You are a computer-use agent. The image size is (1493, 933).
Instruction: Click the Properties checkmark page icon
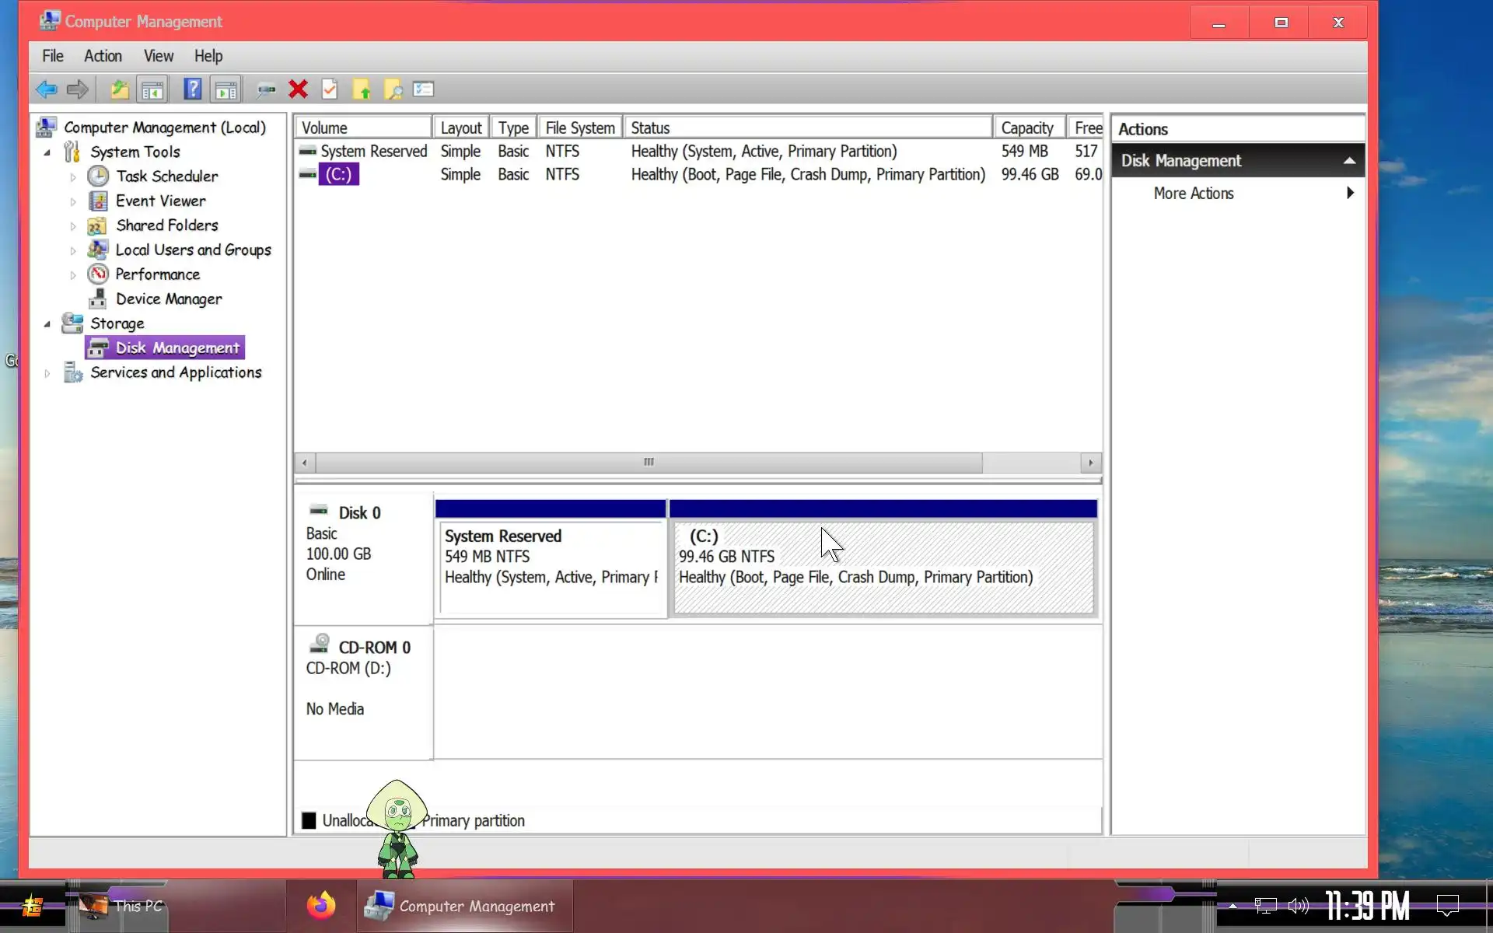pos(330,89)
